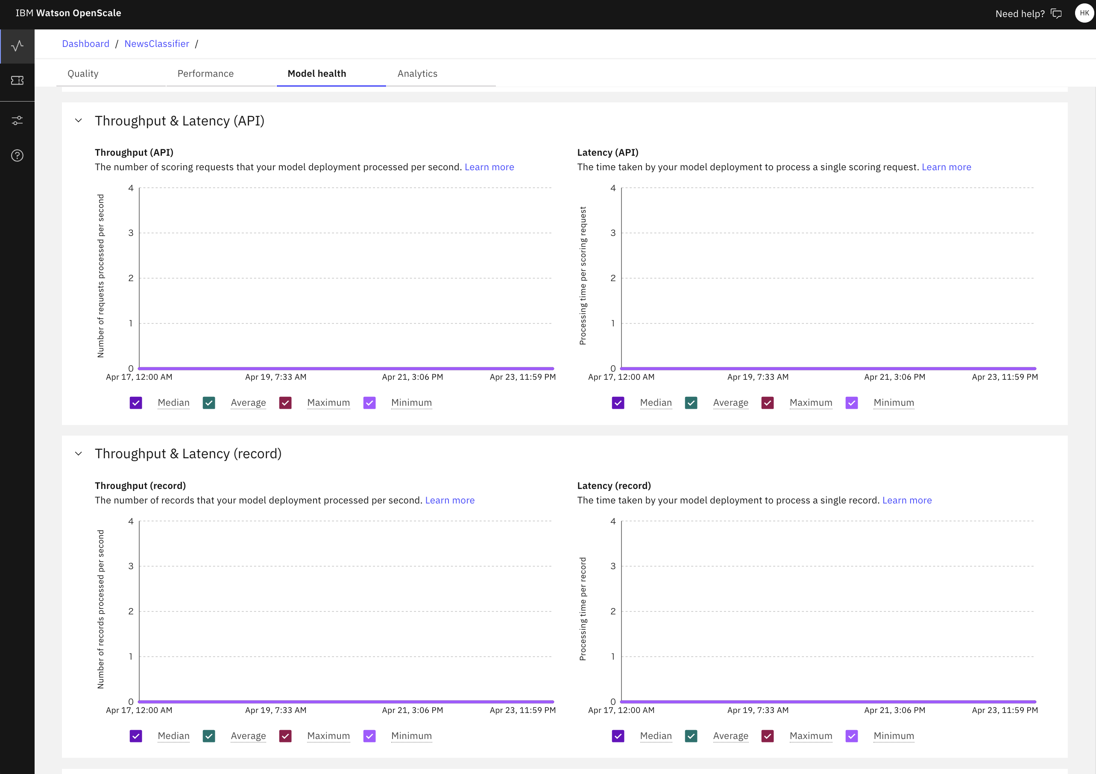
Task: Collapse the Throughput & Latency (record) section
Action: coord(79,454)
